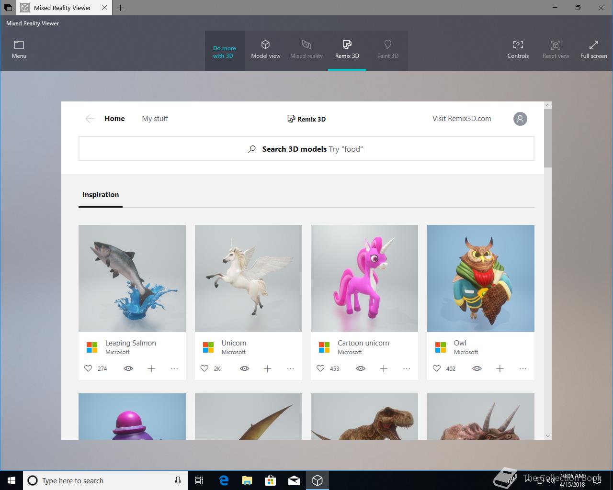This screenshot has height=490, width=613.
Task: Enter Full screen mode
Action: click(x=593, y=50)
